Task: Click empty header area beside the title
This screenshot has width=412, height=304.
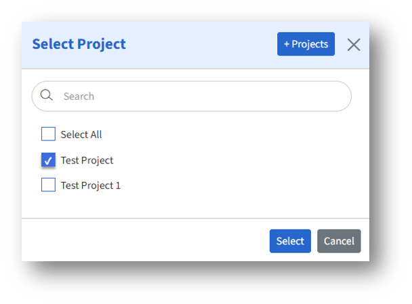Action: click(203, 45)
